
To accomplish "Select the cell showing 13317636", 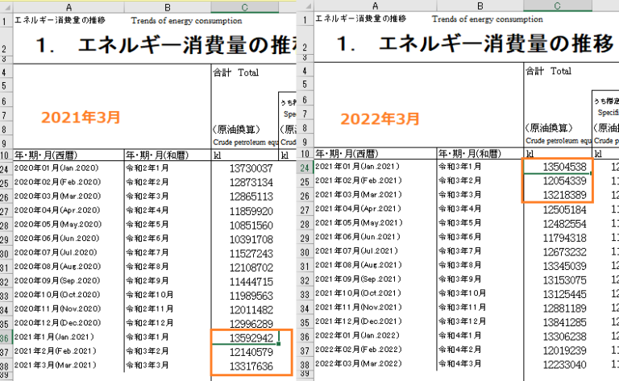I will point(250,366).
